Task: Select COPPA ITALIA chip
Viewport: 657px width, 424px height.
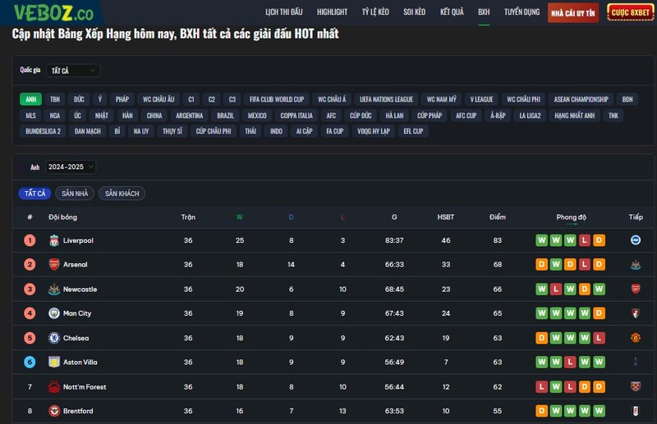Action: point(296,116)
